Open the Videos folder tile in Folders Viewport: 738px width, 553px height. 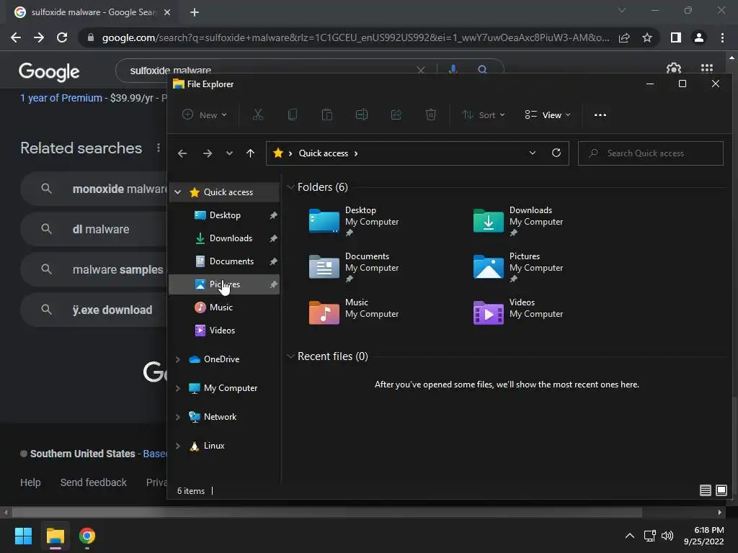tap(518, 313)
